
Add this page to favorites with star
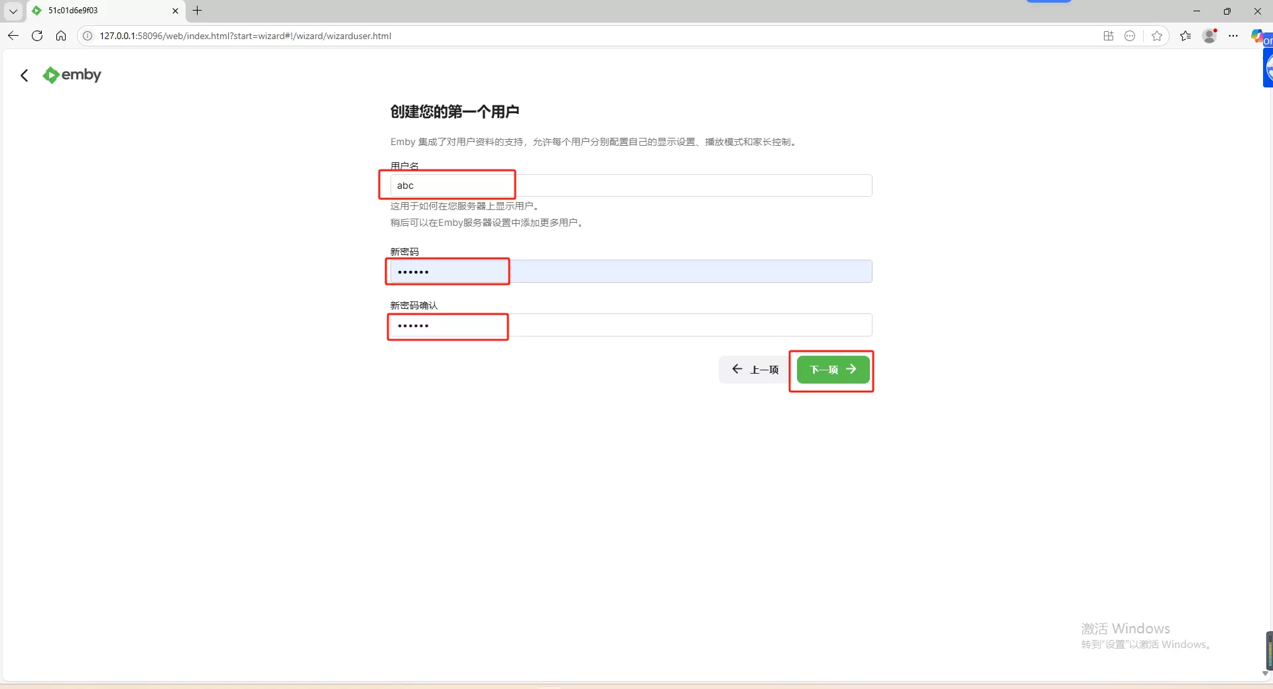click(x=1157, y=36)
